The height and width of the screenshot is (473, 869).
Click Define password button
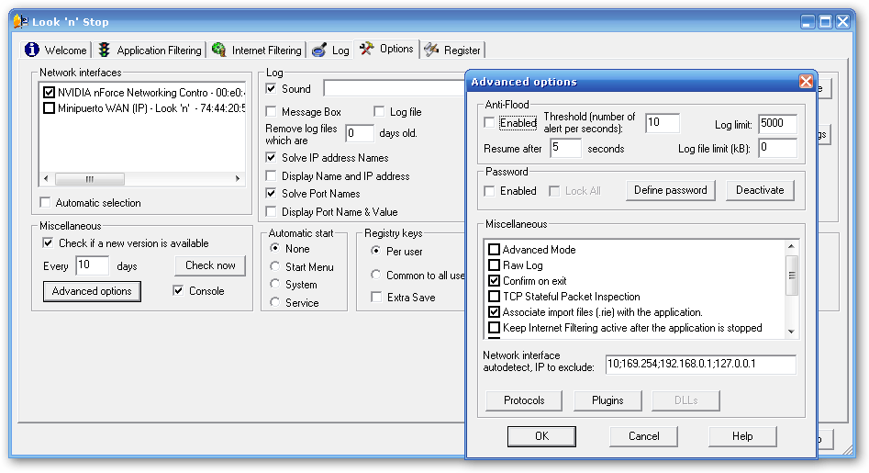tap(671, 190)
